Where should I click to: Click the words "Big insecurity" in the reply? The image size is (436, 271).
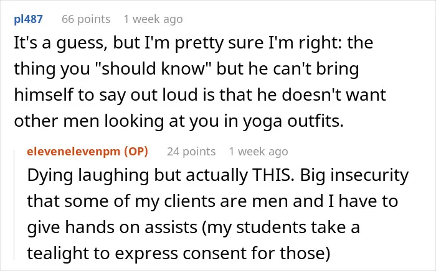tap(354, 175)
